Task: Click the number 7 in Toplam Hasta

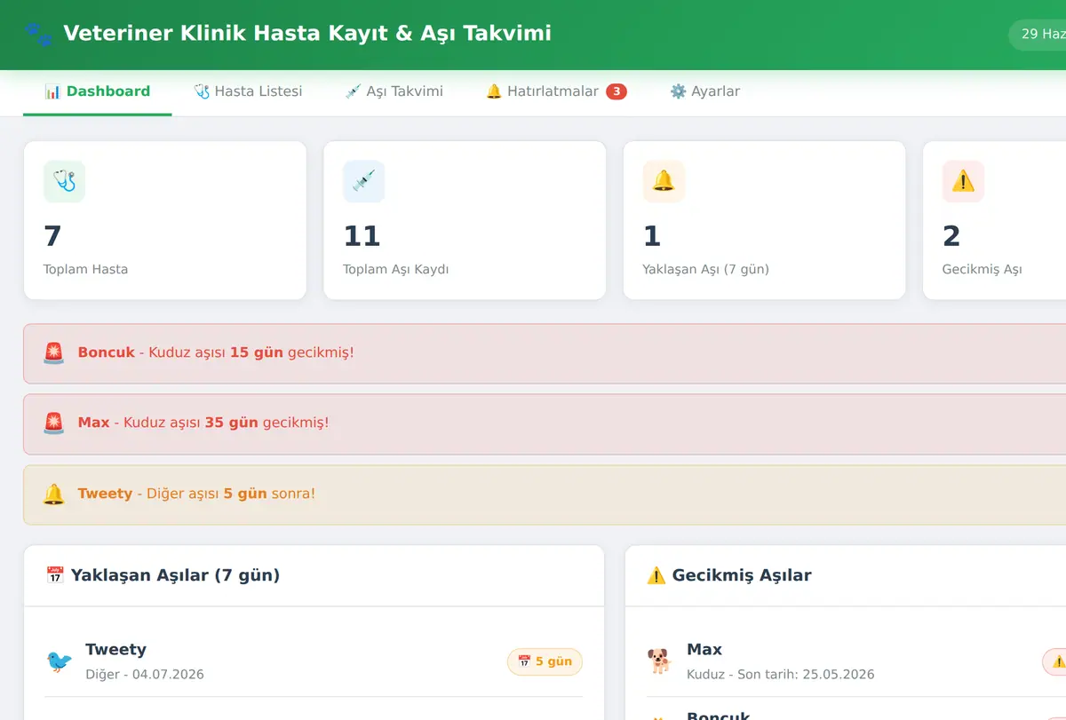Action: coord(52,236)
